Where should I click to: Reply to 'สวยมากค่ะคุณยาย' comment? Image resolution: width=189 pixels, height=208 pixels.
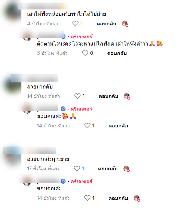point(108,169)
